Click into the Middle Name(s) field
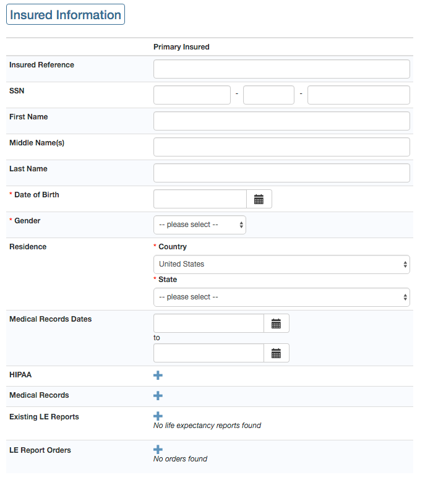The height and width of the screenshot is (480, 425). coord(281,147)
